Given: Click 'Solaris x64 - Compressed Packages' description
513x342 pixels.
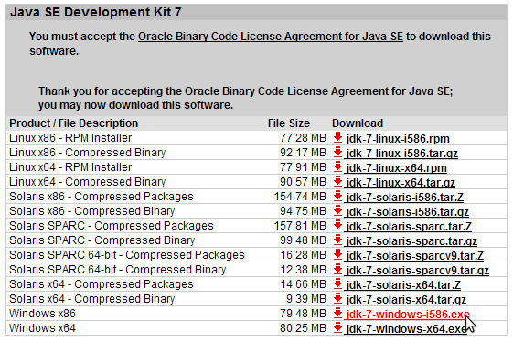Looking at the screenshot, I should click(x=102, y=284).
